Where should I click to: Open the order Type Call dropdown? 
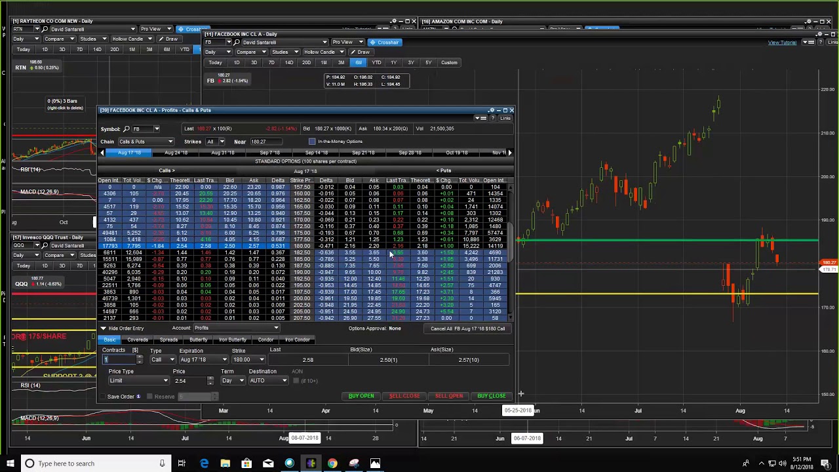click(x=163, y=360)
